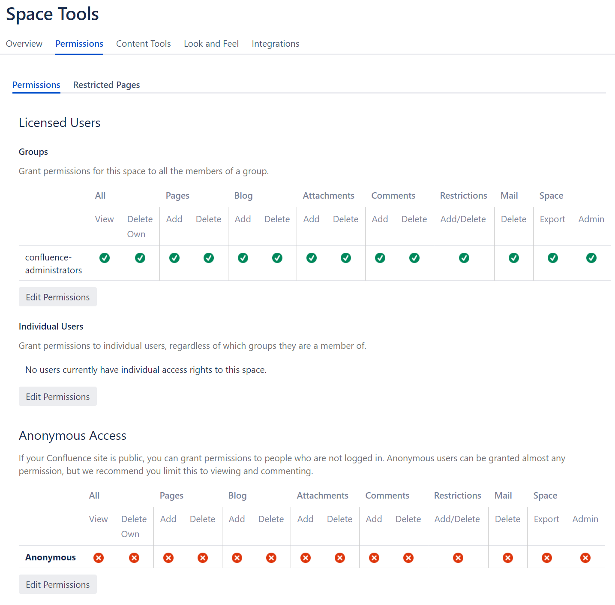Click the green check under Space Admin

tap(591, 258)
